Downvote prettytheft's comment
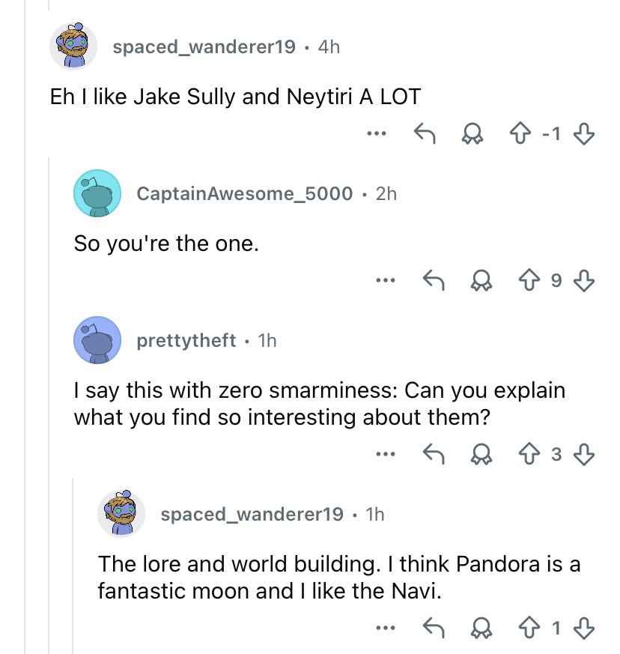The image size is (620, 654). point(583,454)
